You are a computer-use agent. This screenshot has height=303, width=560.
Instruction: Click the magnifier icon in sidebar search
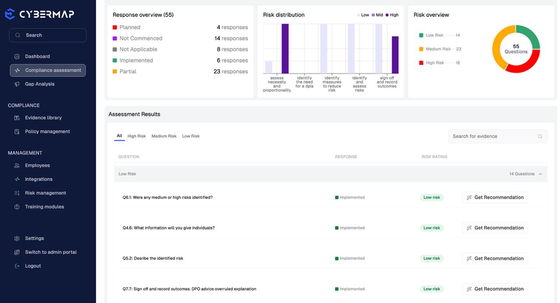(17, 35)
